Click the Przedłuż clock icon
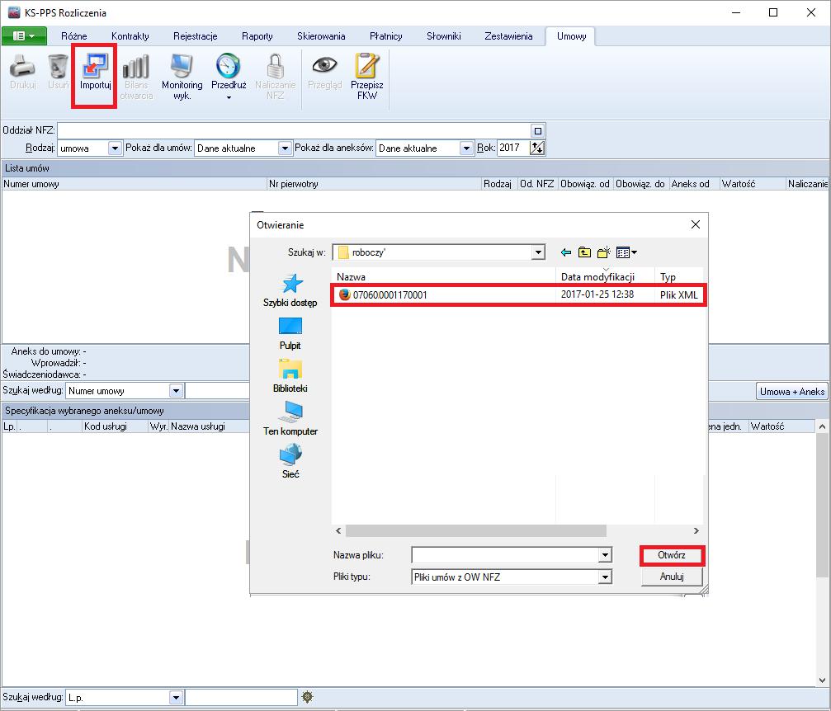The width and height of the screenshot is (831, 711). click(229, 66)
